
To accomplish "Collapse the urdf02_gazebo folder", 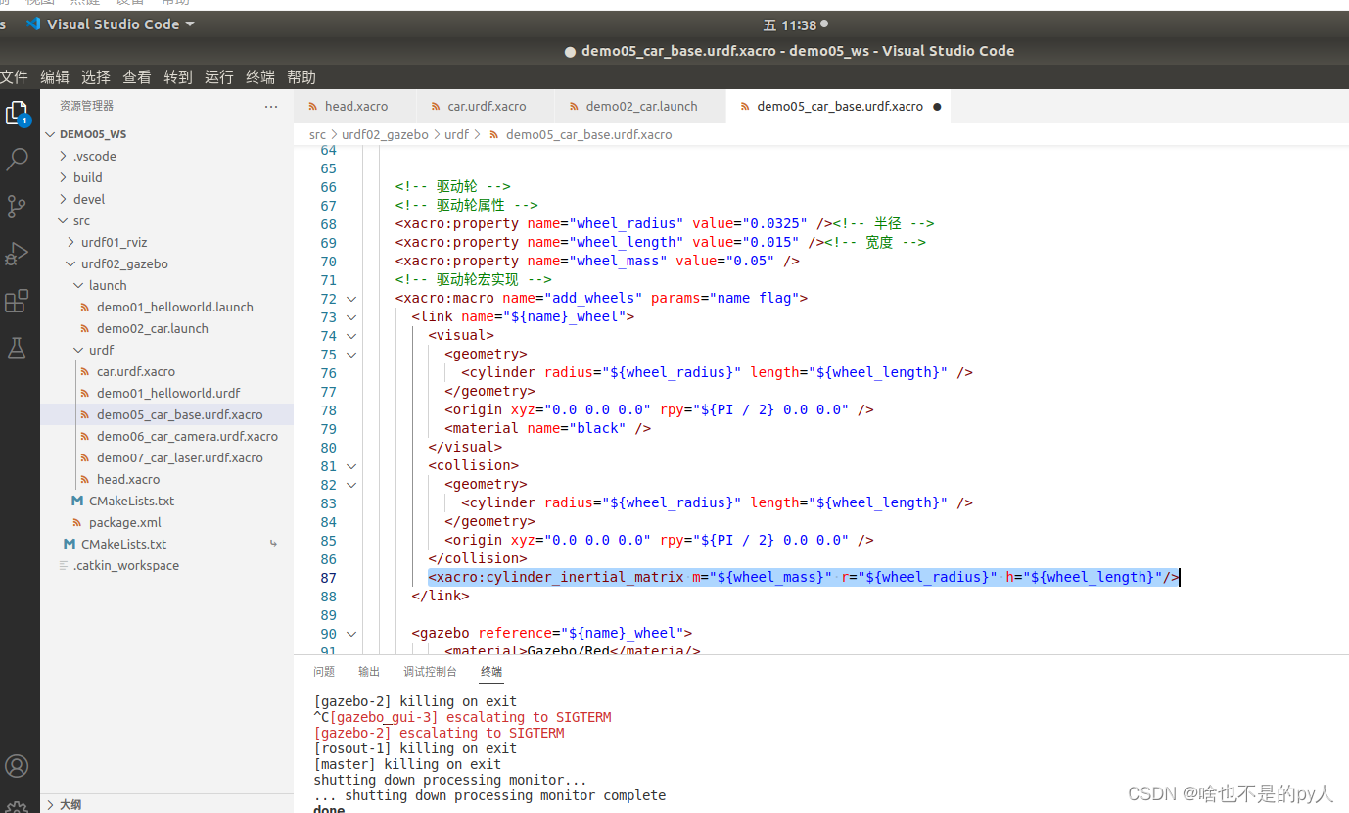I will click(x=70, y=263).
